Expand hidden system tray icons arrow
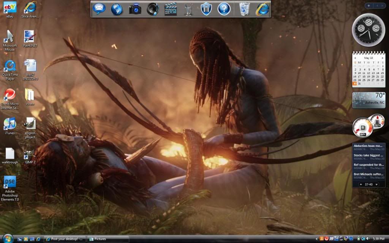This screenshot has height=243, width=389. (x=317, y=239)
